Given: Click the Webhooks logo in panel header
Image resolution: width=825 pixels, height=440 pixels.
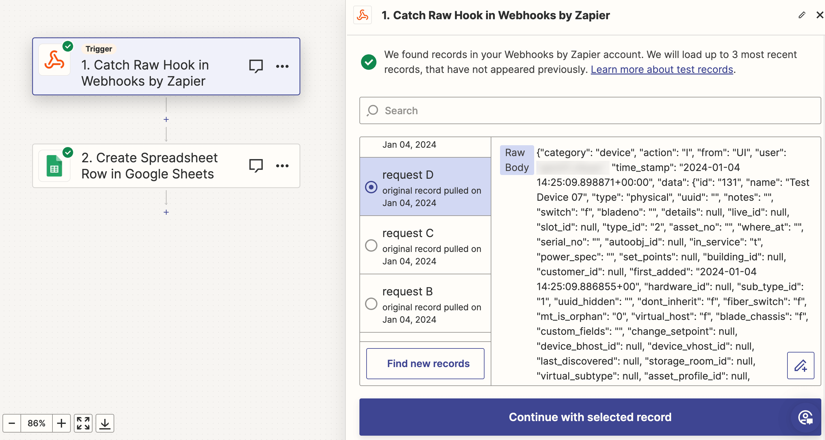Looking at the screenshot, I should [363, 15].
